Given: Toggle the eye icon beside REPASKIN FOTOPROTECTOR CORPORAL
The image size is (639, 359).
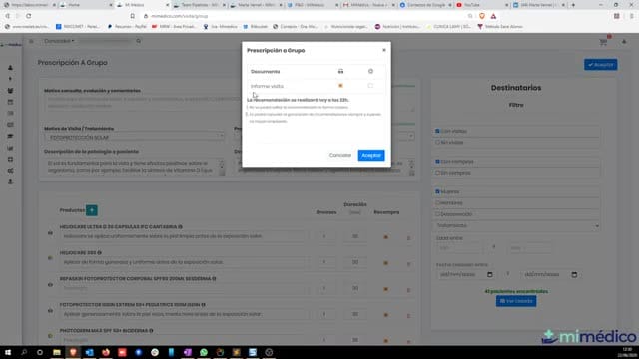Looking at the screenshot, I should [50, 285].
